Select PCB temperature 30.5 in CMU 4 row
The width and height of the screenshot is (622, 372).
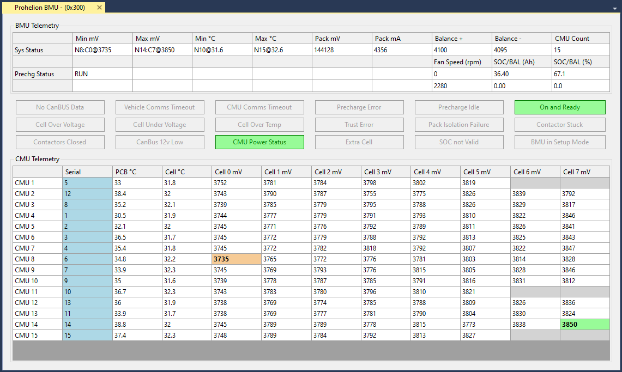click(x=137, y=216)
